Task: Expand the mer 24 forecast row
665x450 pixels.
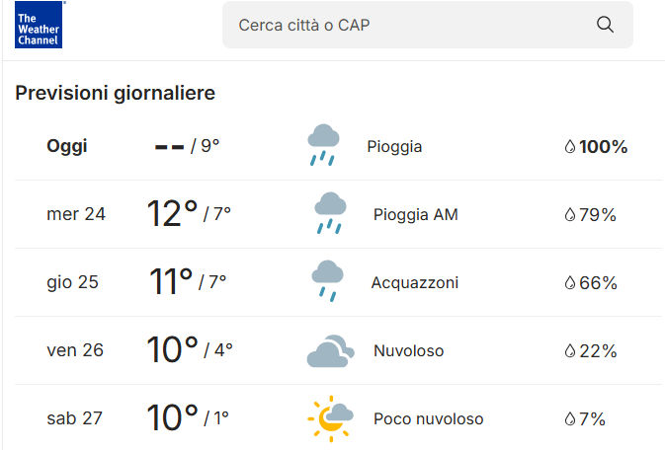Action: click(x=76, y=214)
